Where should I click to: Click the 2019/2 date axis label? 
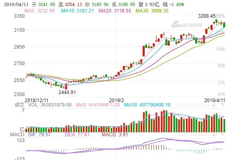tap(116, 100)
